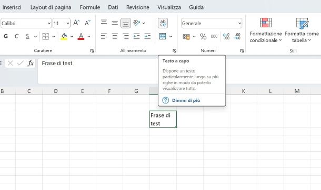Open Generale number format dropdown
The height and width of the screenshot is (190, 321).
click(212, 23)
